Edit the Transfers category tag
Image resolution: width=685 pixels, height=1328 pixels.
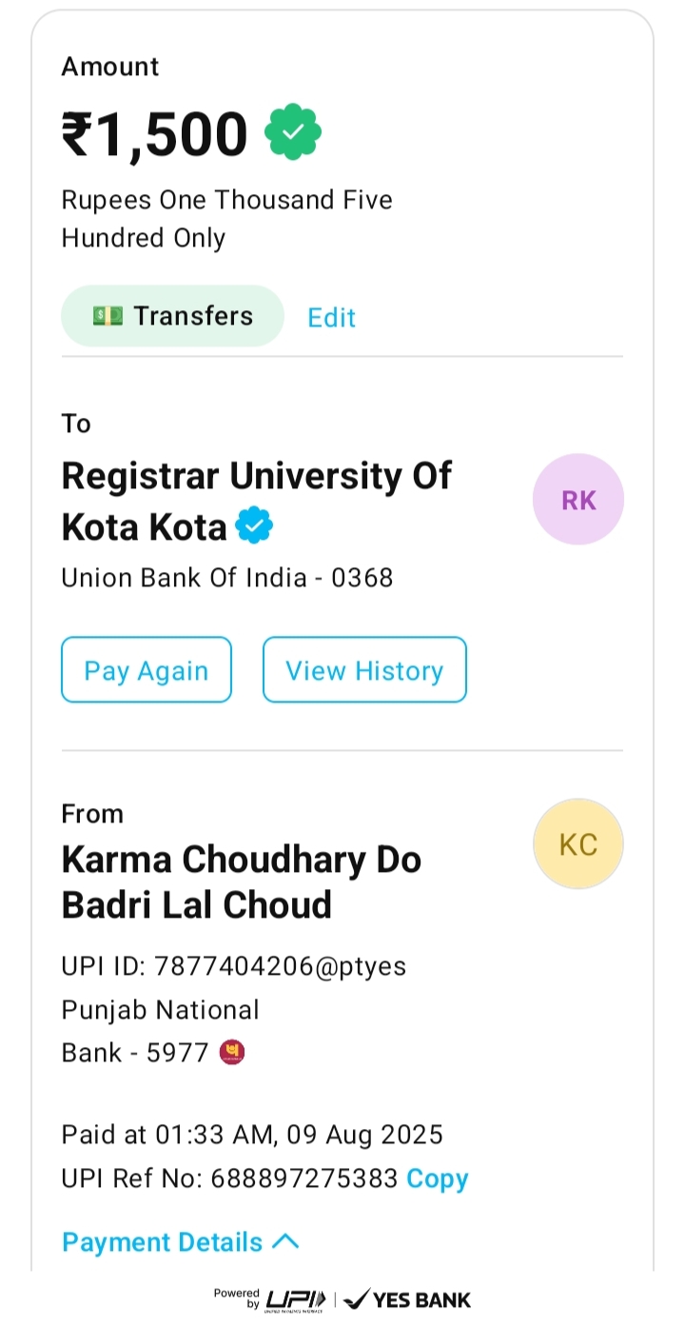click(x=331, y=317)
